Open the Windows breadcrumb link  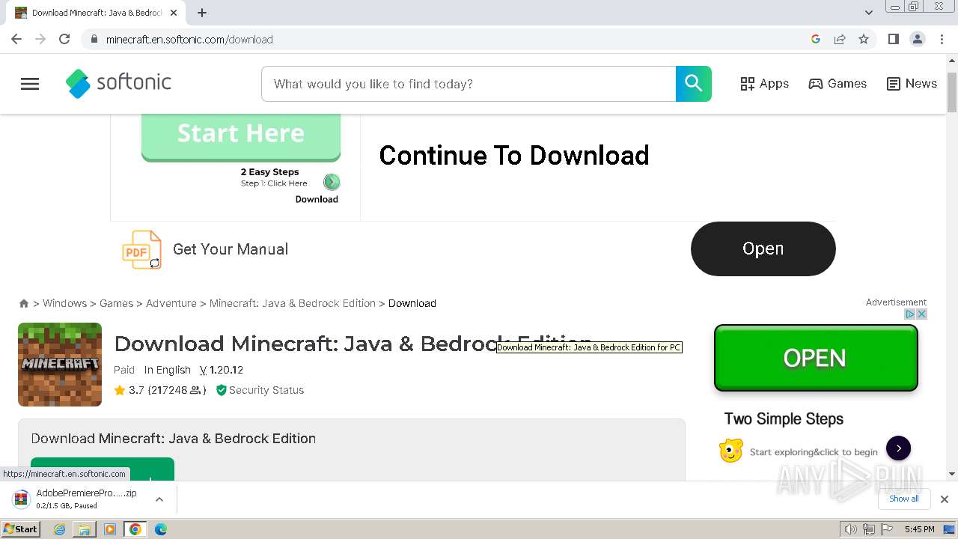point(64,303)
